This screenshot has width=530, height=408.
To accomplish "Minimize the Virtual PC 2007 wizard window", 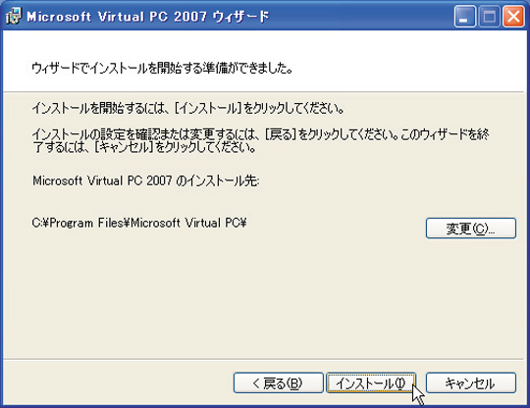I will point(465,17).
